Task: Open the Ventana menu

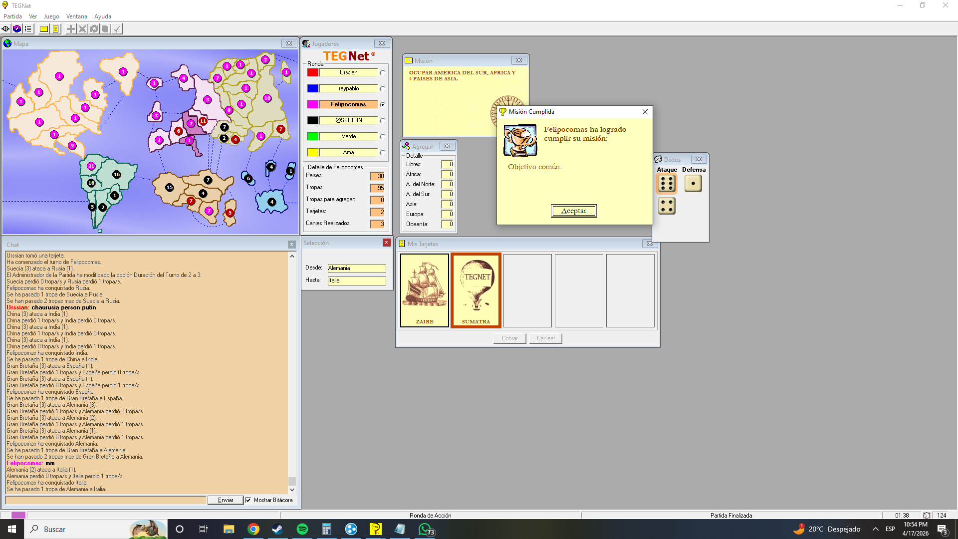Action: coord(76,16)
